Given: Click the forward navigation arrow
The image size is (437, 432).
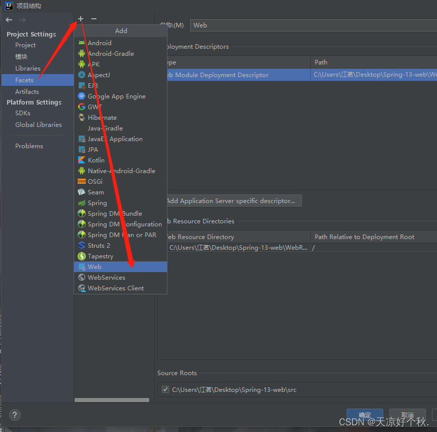Looking at the screenshot, I should pos(22,20).
